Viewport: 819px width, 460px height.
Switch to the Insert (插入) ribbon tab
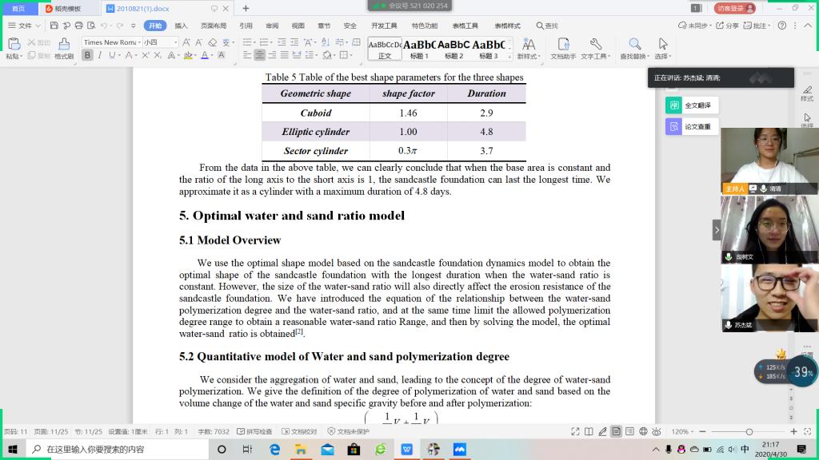[182, 26]
